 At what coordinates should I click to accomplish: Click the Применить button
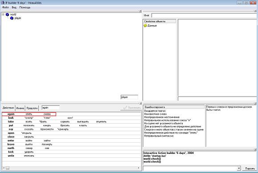click(x=132, y=108)
